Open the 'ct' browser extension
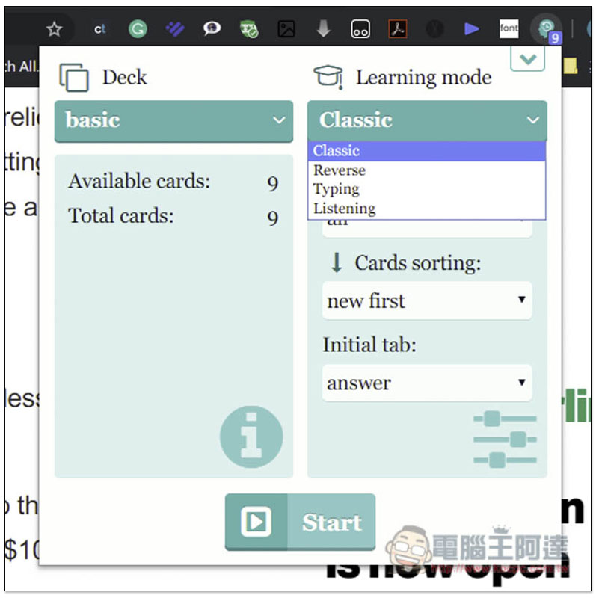The width and height of the screenshot is (596, 598). click(99, 29)
